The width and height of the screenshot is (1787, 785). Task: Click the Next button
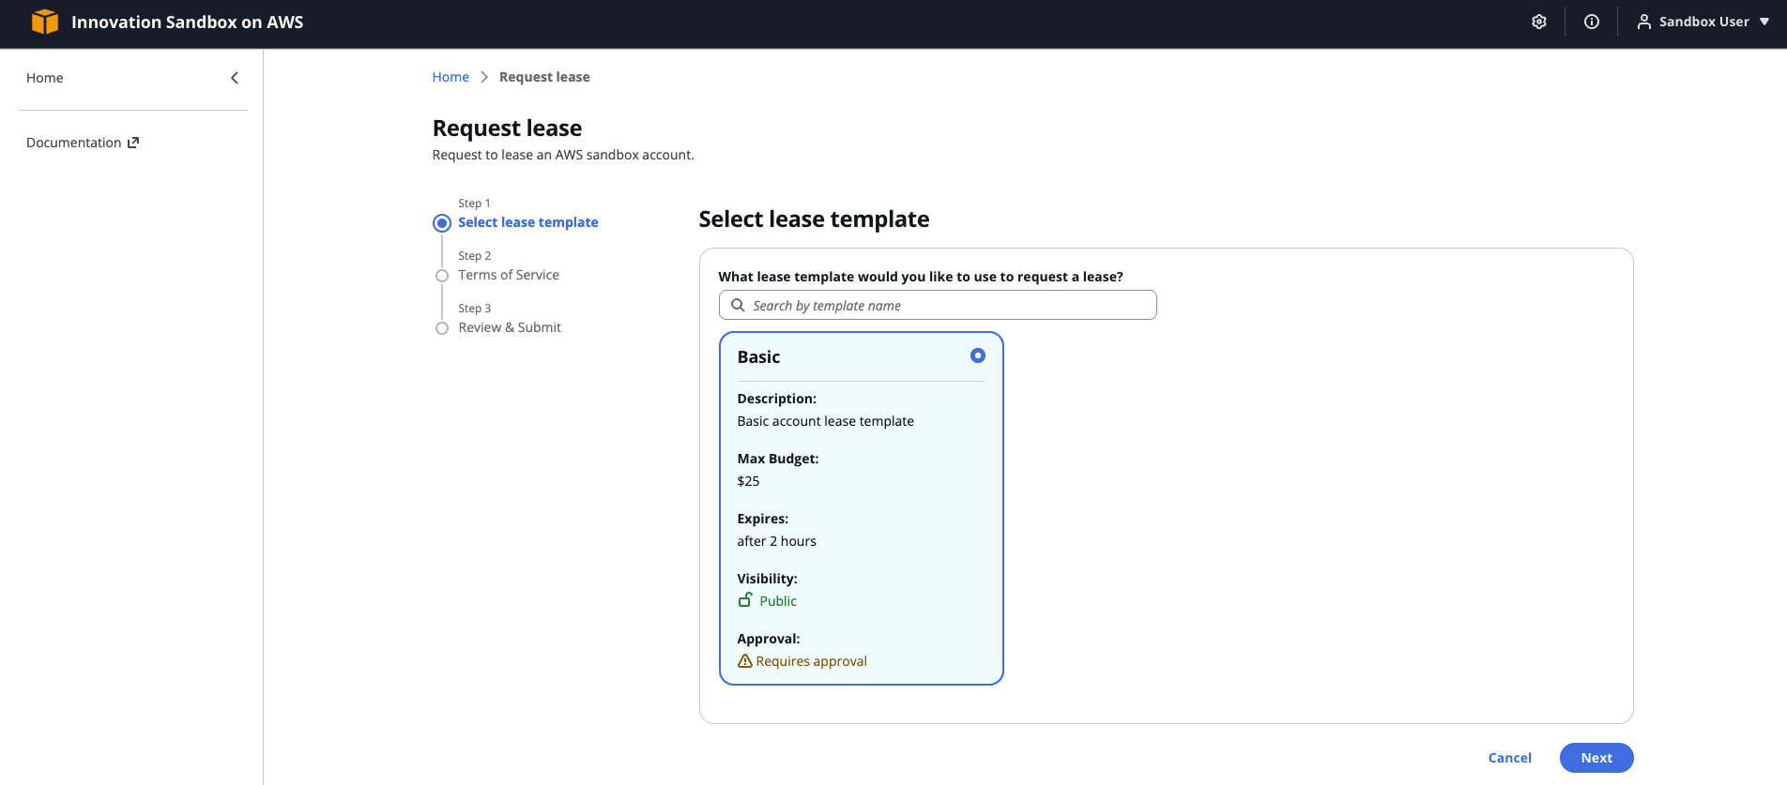click(1596, 758)
